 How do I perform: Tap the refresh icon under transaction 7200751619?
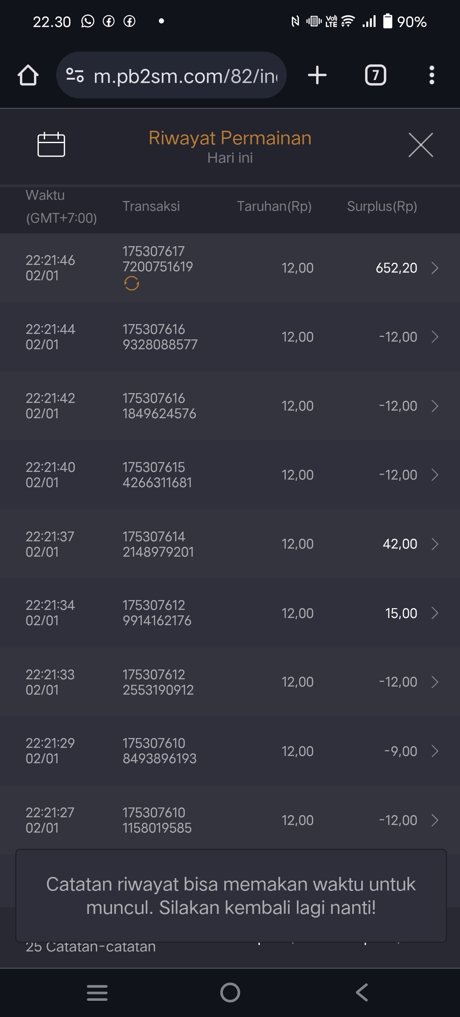(x=132, y=283)
